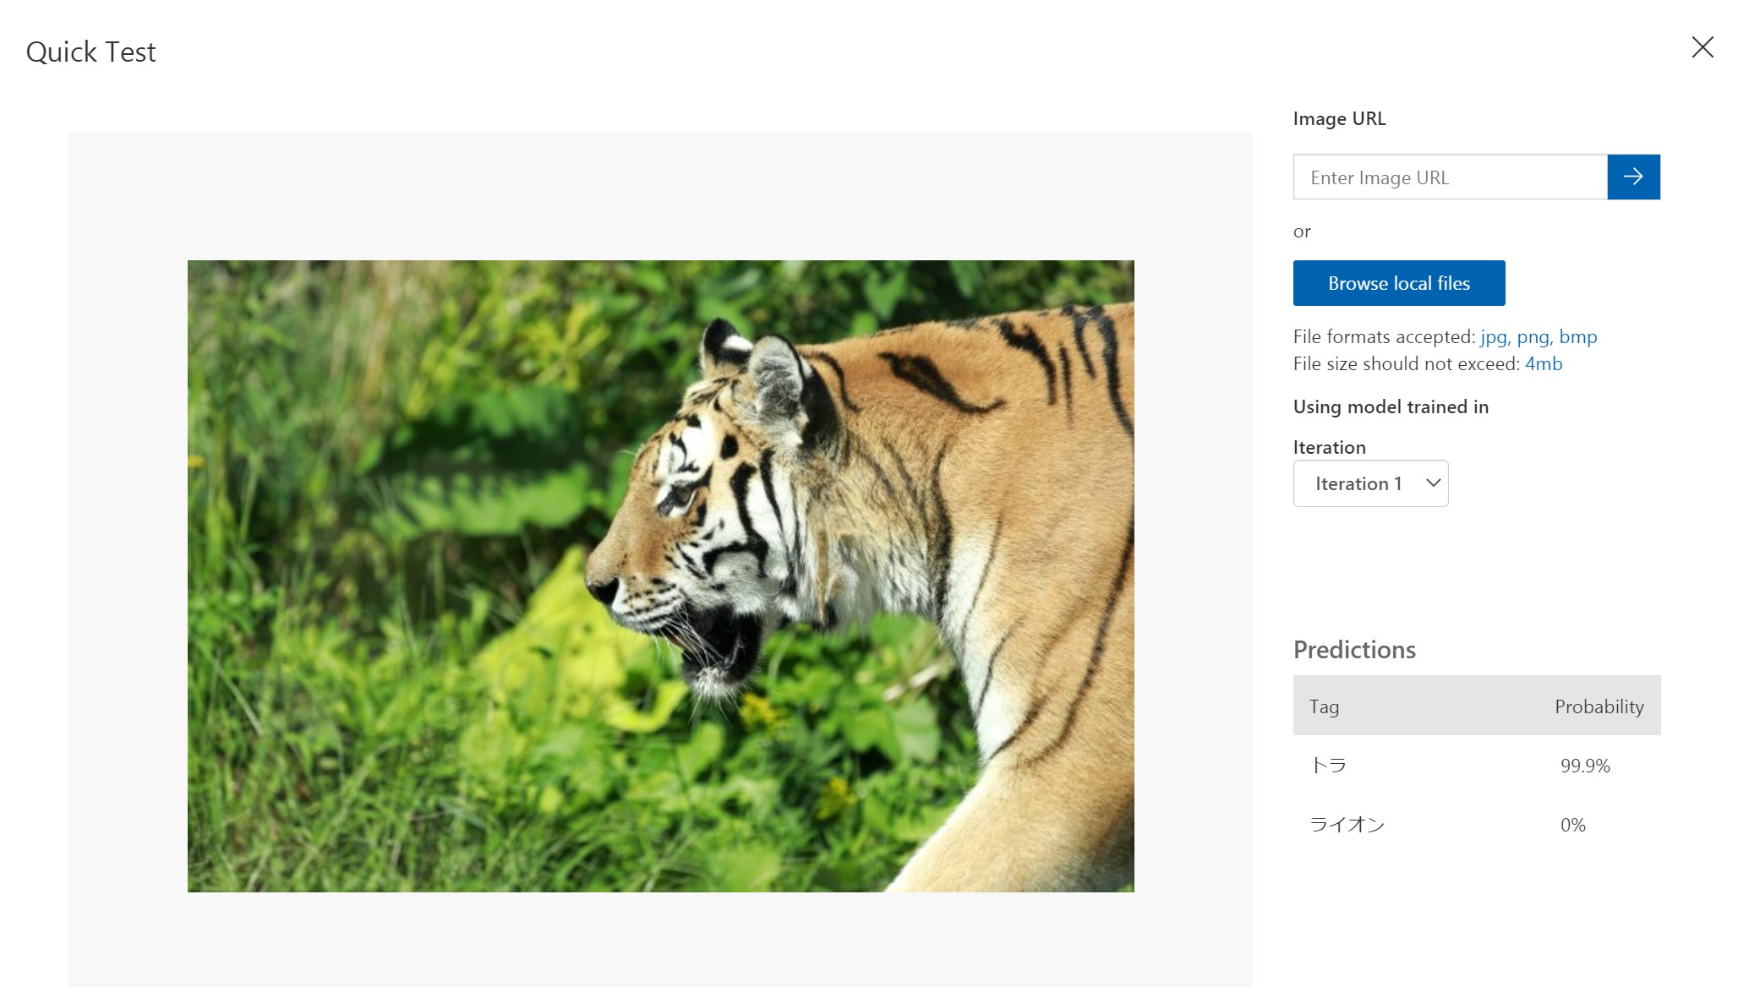The width and height of the screenshot is (1738, 987).
Task: Select the tiger test image
Action: [x=660, y=575]
